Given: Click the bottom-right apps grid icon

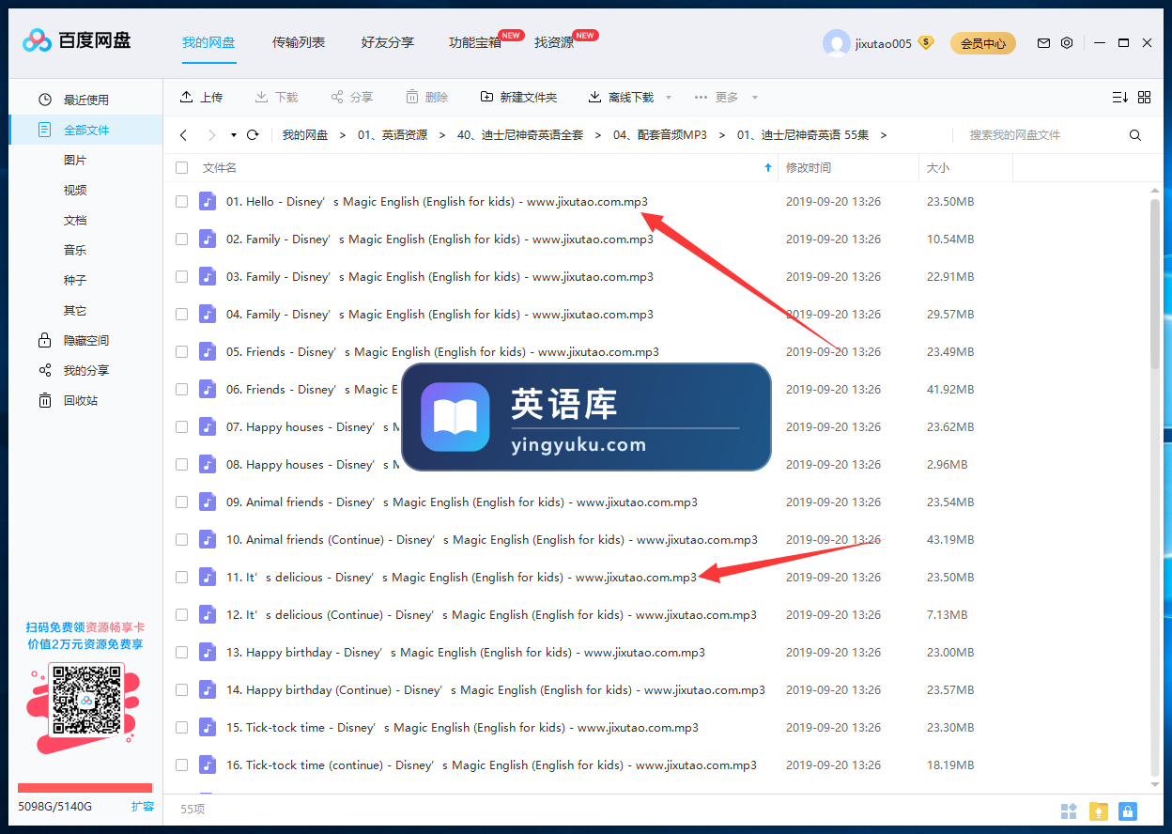Looking at the screenshot, I should pos(1069,811).
